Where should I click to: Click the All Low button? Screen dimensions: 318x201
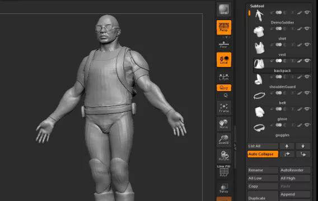263,178
